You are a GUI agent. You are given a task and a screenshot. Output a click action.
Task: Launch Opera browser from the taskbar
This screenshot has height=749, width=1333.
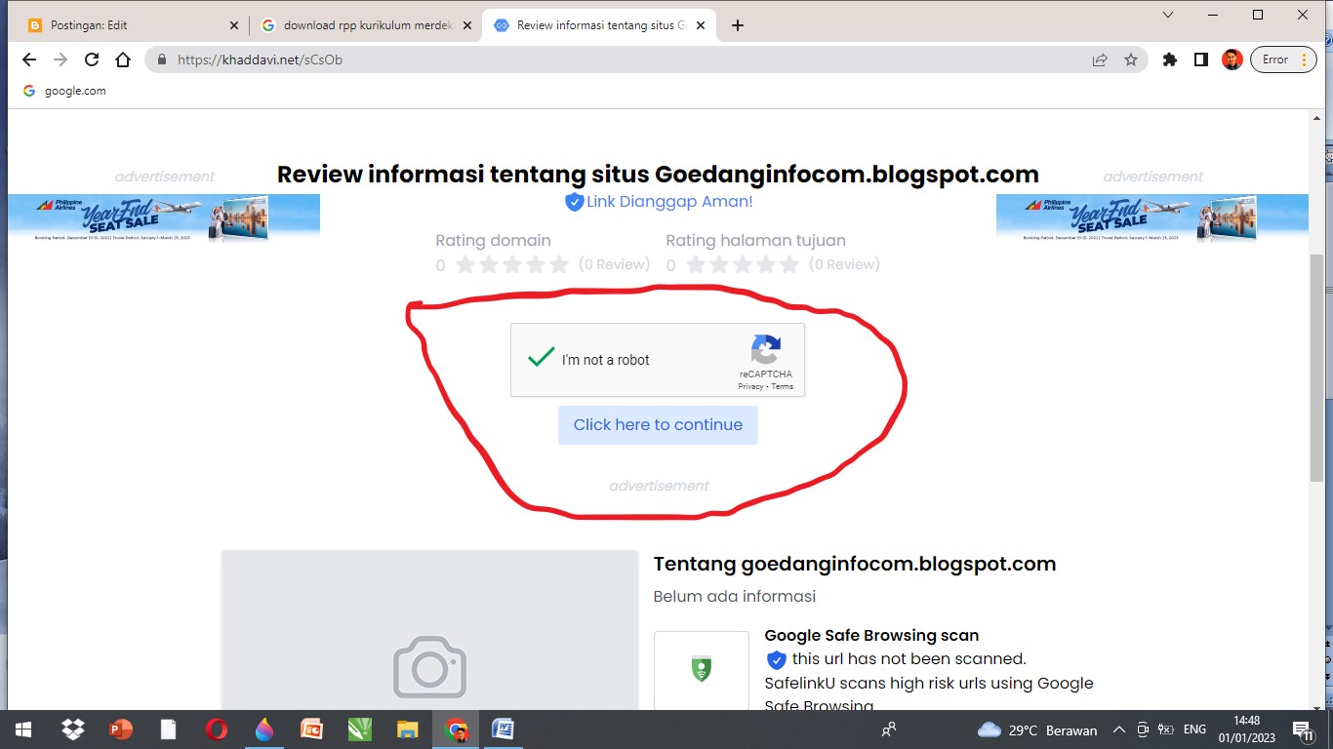coord(217,729)
